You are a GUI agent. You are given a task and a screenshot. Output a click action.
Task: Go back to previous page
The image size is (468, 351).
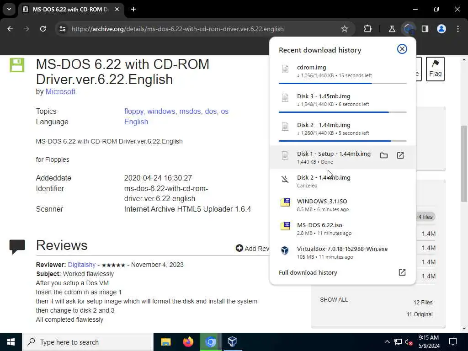coord(10,29)
